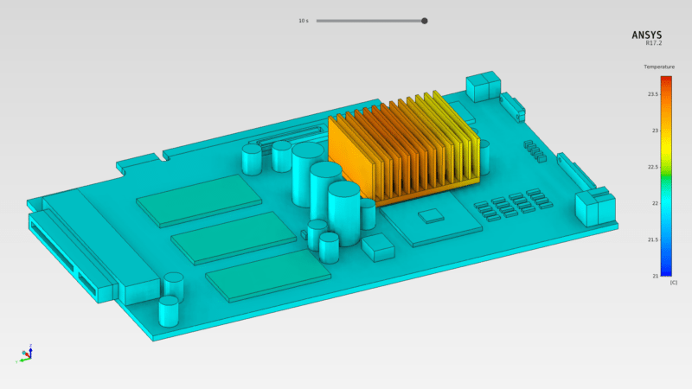Click the ANSYS logo text
The height and width of the screenshot is (389, 692).
click(647, 35)
